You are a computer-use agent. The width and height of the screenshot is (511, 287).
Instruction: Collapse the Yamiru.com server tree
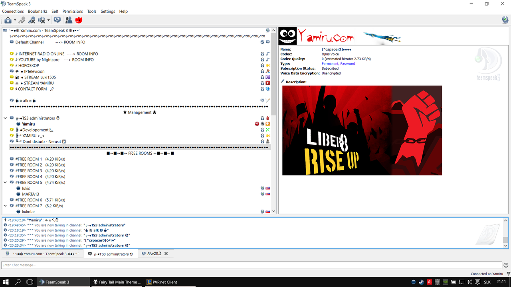(5, 30)
